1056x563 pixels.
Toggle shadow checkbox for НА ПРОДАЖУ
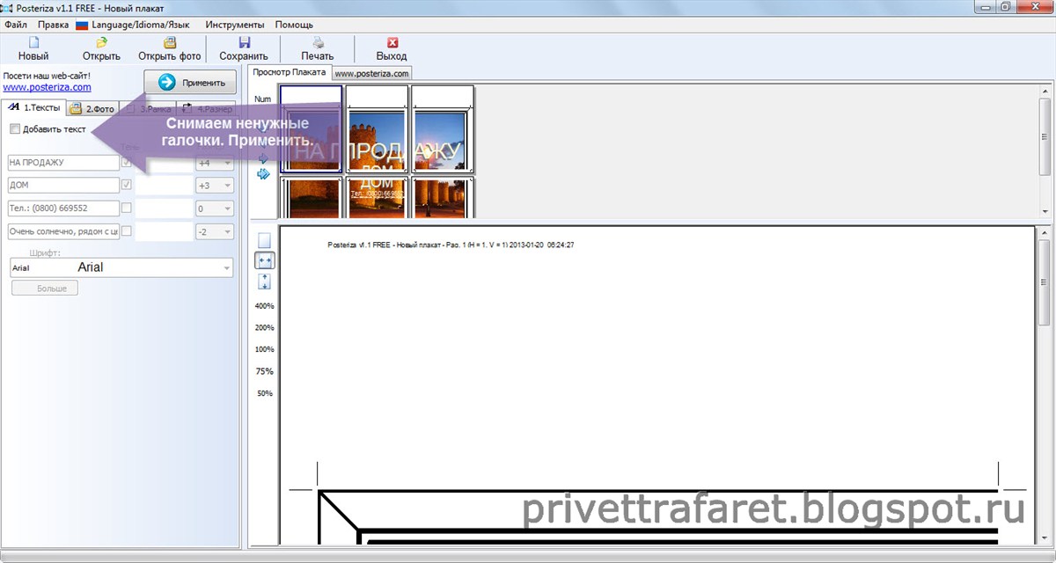[127, 162]
